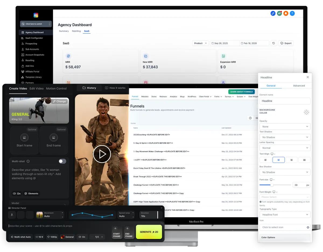This screenshot has width=323, height=252.
Task: Click the app logo atop the dark sidebar
Action: tap(36, 15)
